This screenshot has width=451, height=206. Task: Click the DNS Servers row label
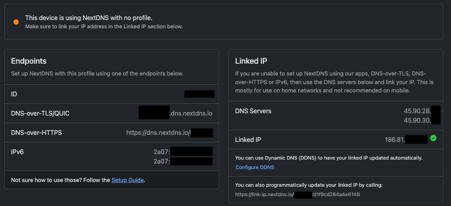253,111
